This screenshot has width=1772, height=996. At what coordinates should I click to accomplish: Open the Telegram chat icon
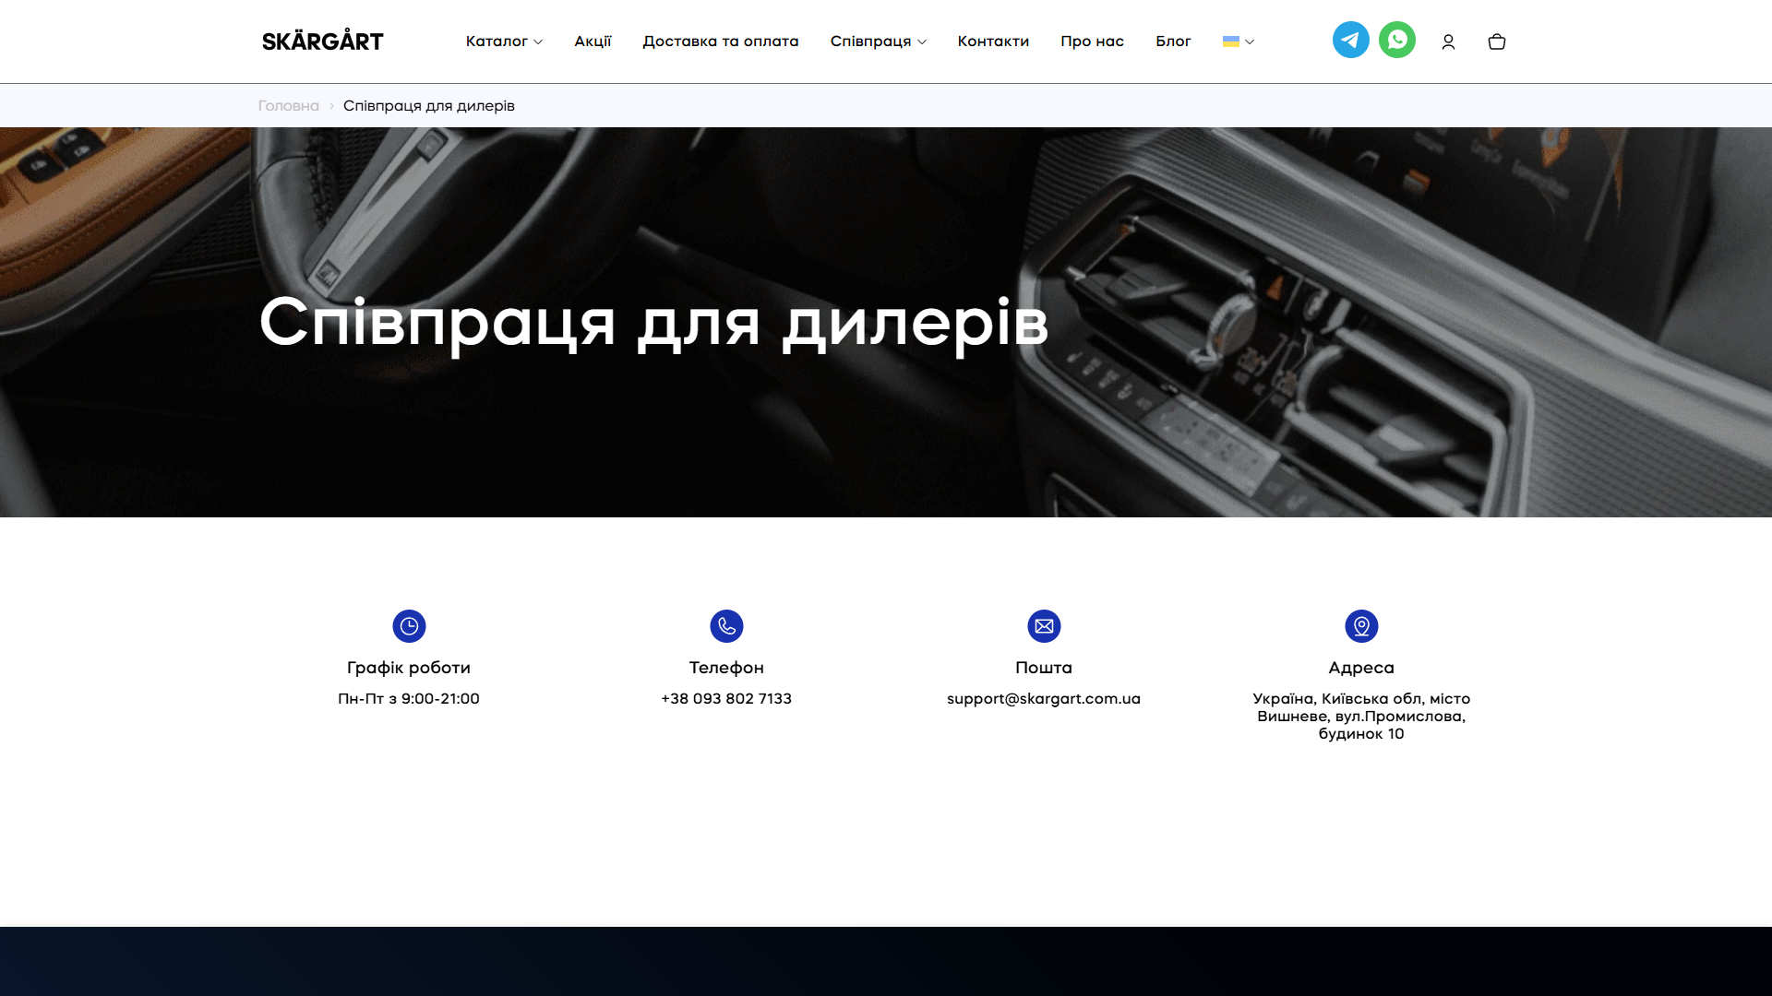click(x=1350, y=40)
